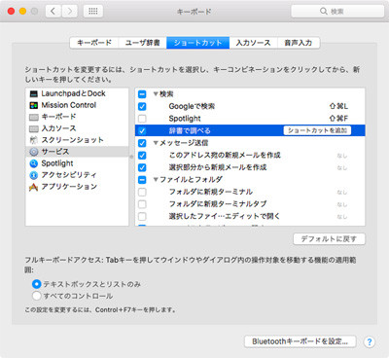
Task: Select the スクリーンショット category row
Action: [x=77, y=140]
